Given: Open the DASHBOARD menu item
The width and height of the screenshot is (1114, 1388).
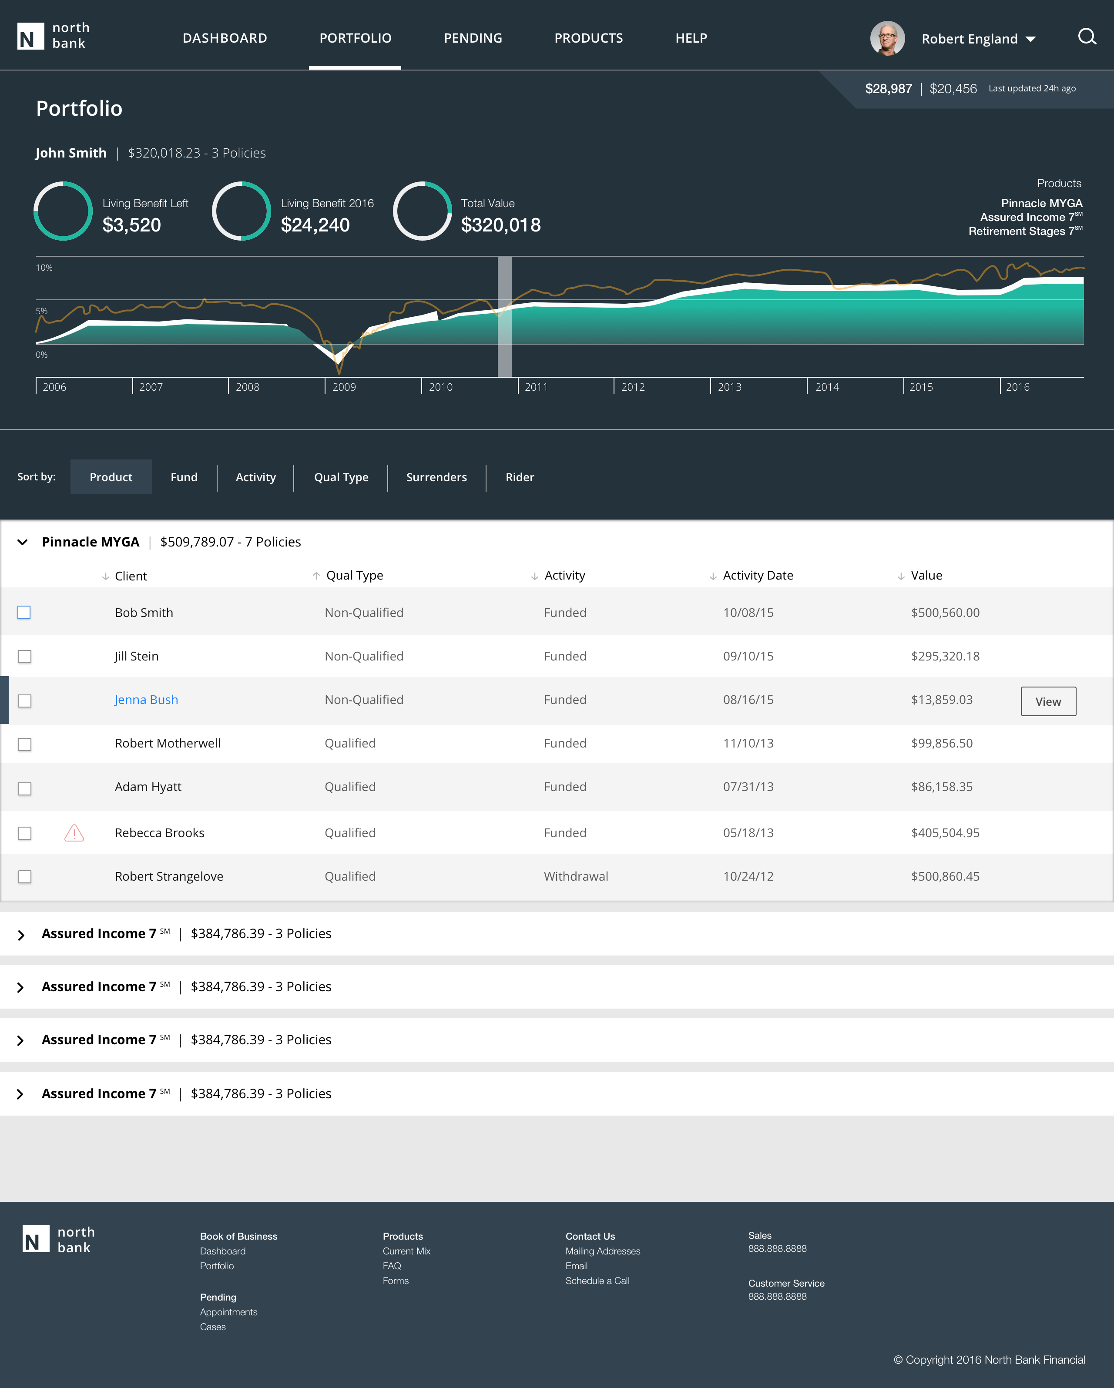Looking at the screenshot, I should [x=225, y=38].
